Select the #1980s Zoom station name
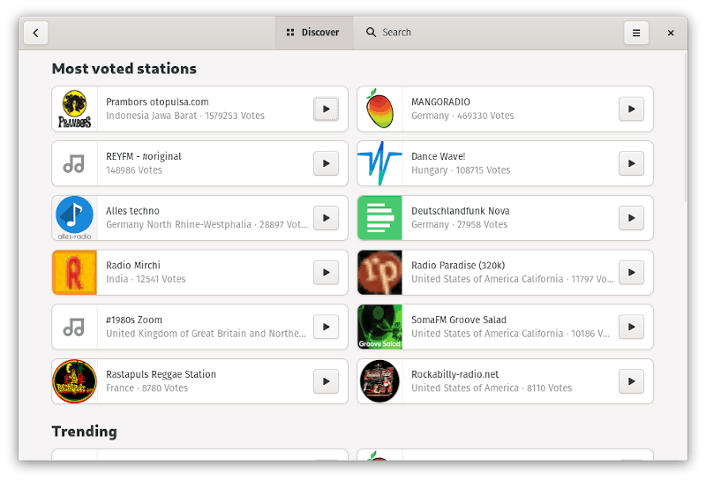Image resolution: width=706 pixels, height=481 pixels. [x=134, y=320]
